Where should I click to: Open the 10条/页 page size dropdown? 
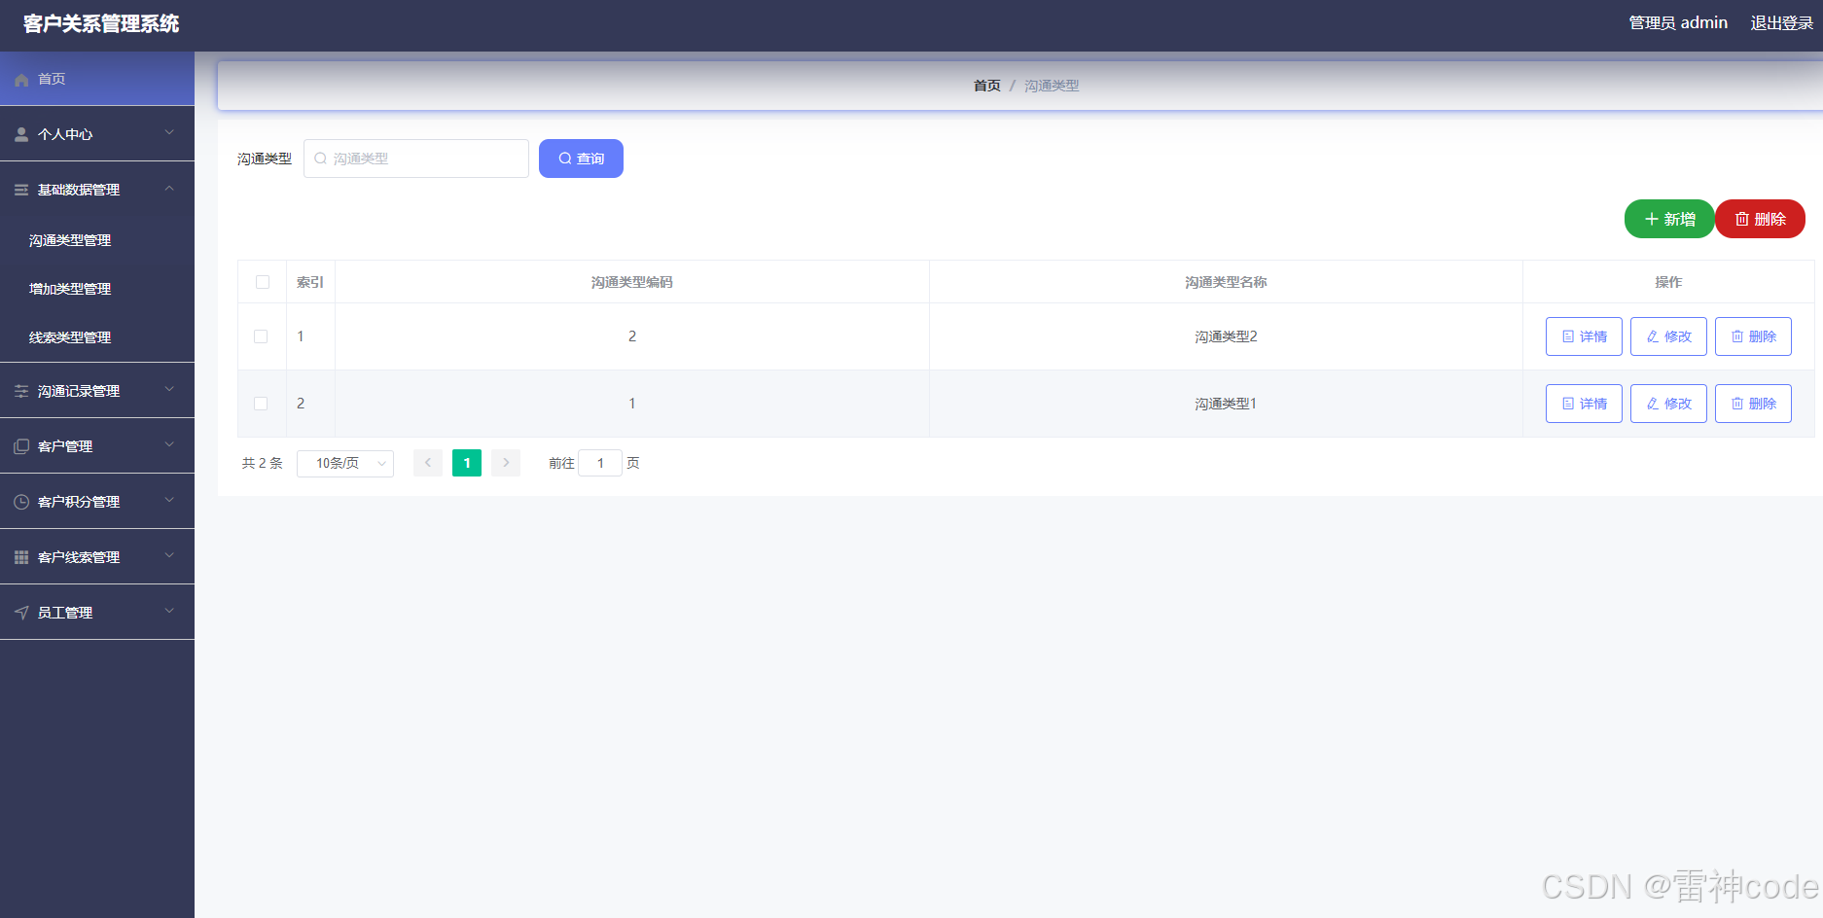[x=344, y=463]
